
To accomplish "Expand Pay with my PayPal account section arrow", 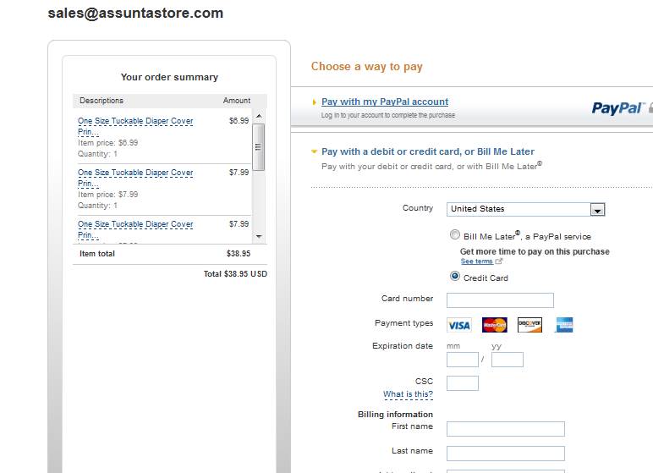I will [315, 102].
